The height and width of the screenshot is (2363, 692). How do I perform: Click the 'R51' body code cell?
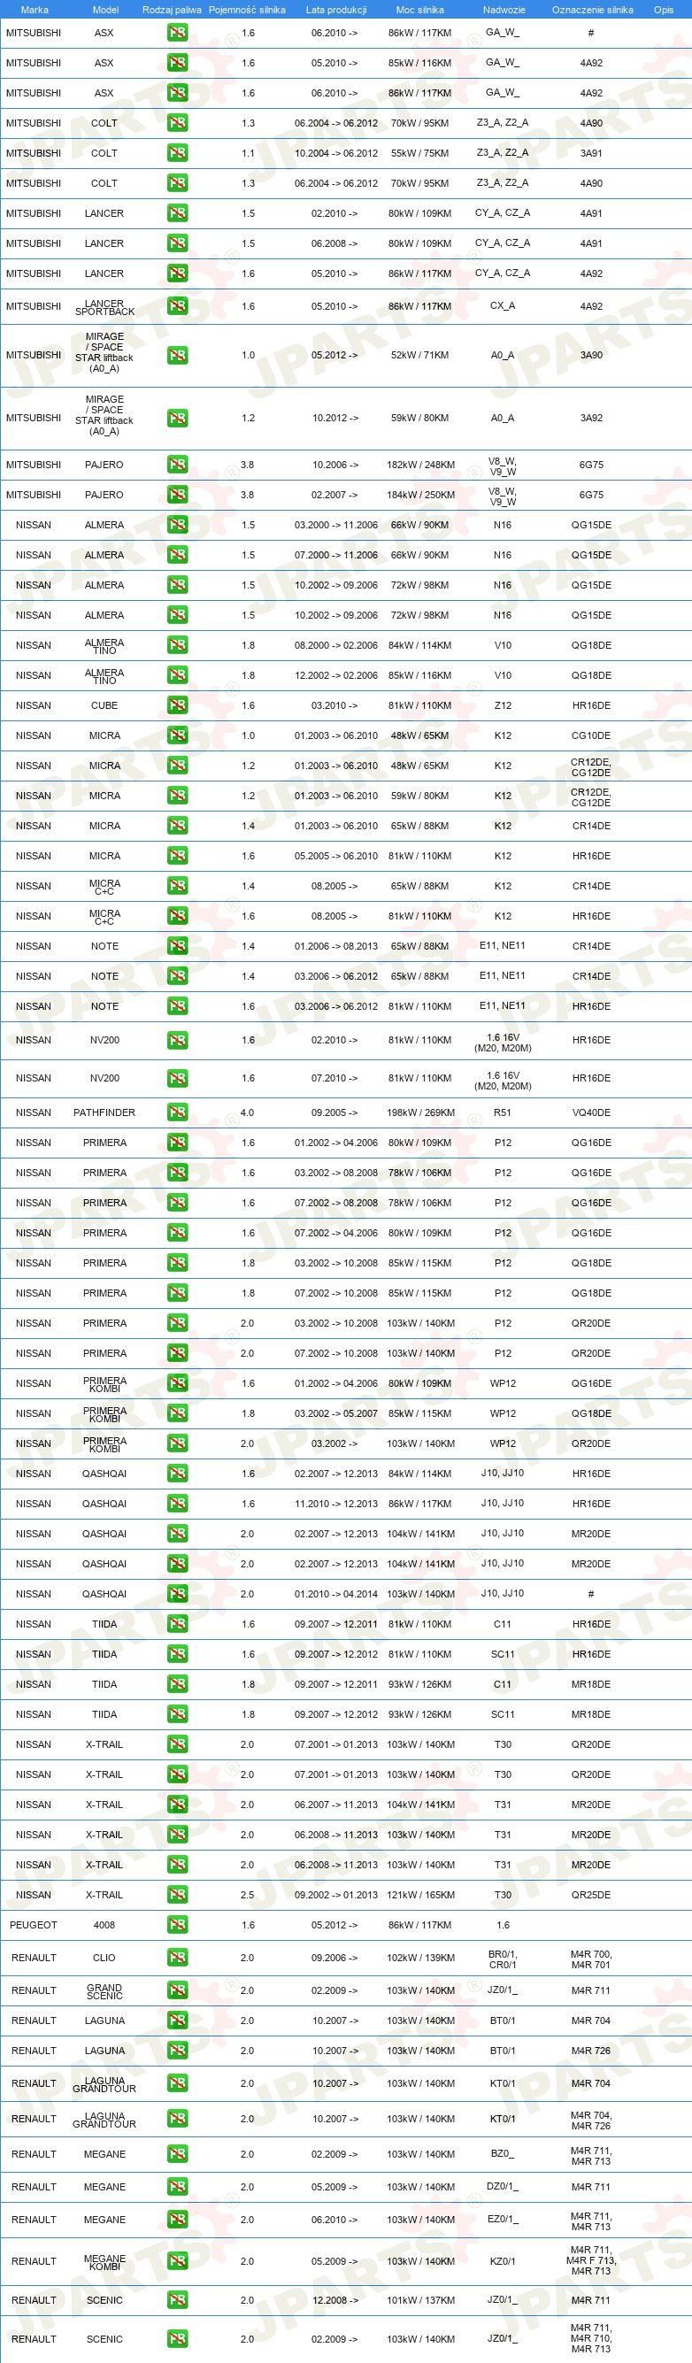(x=503, y=1113)
